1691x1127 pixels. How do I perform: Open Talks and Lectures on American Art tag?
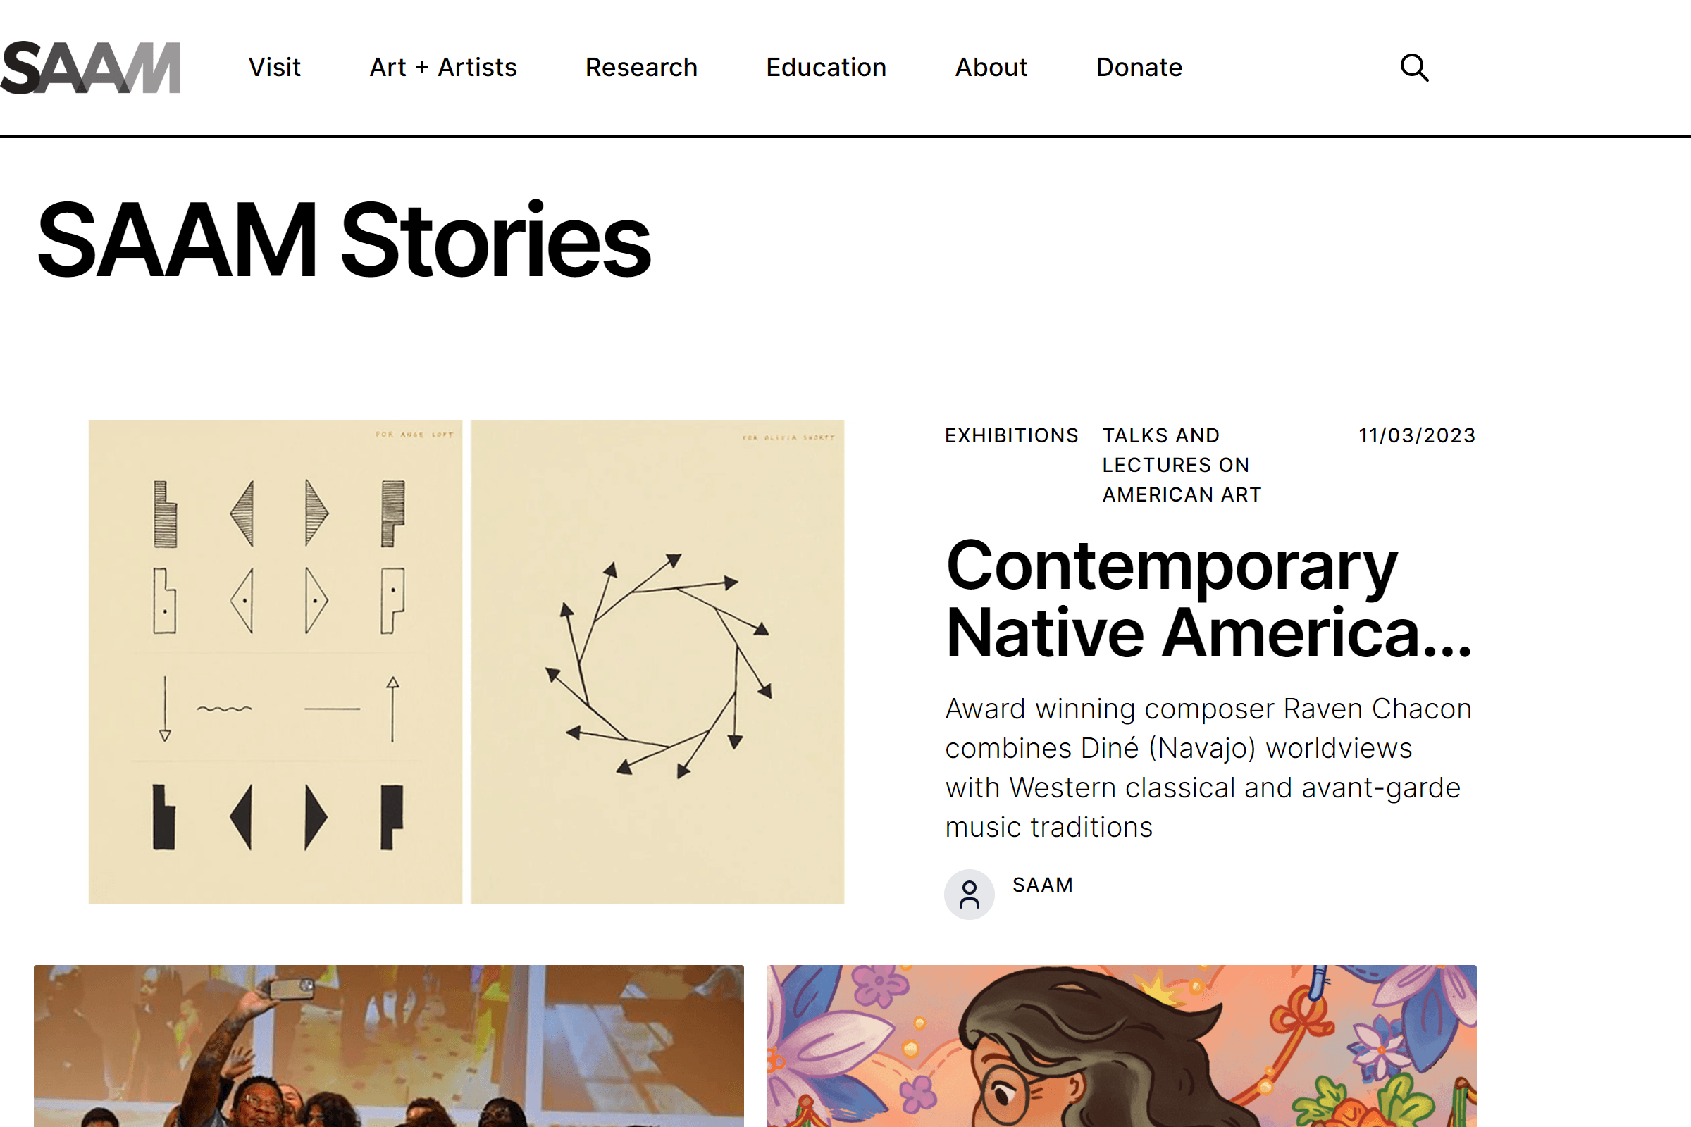coord(1182,465)
